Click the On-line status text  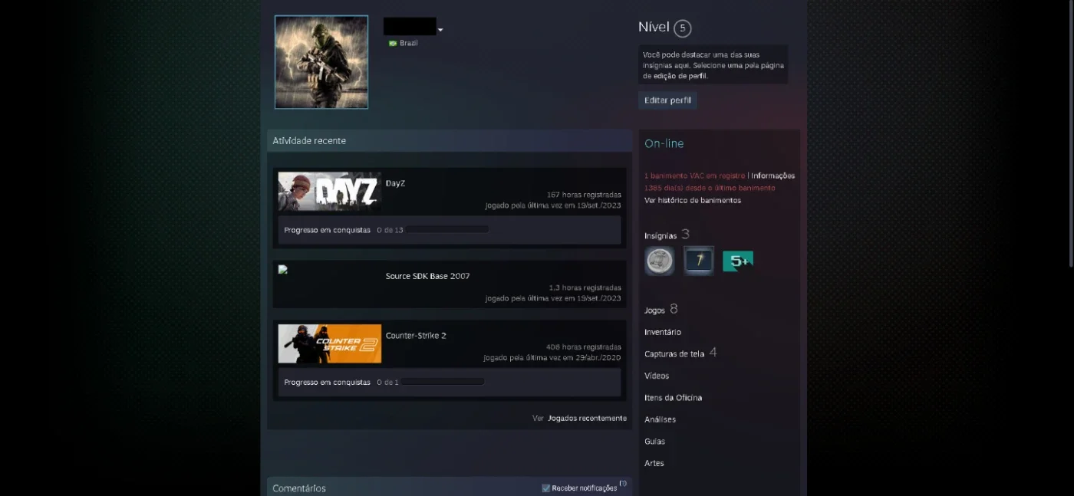pyautogui.click(x=664, y=143)
